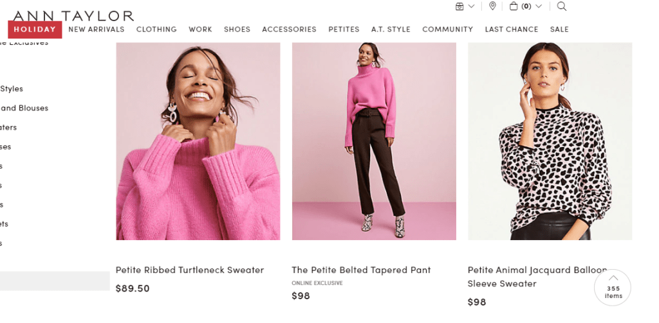Go to the Sale menu
Screen dimensions: 659x323
[559, 30]
